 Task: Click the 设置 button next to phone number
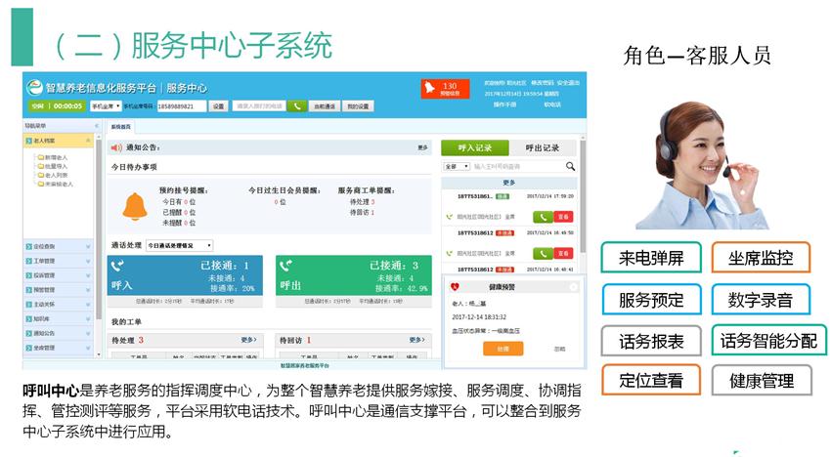tap(218, 105)
